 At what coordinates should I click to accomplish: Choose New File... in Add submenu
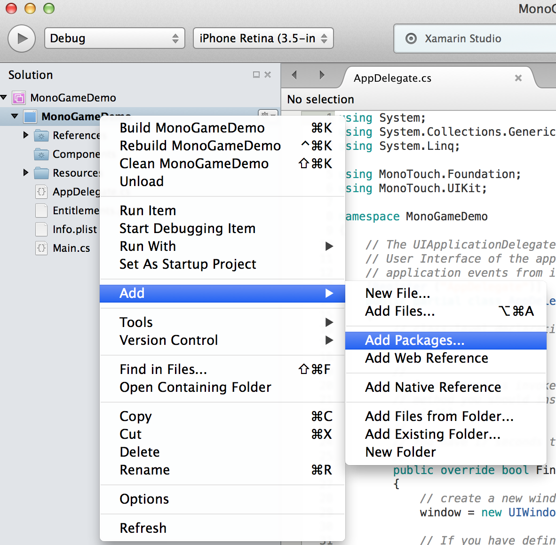point(446,293)
